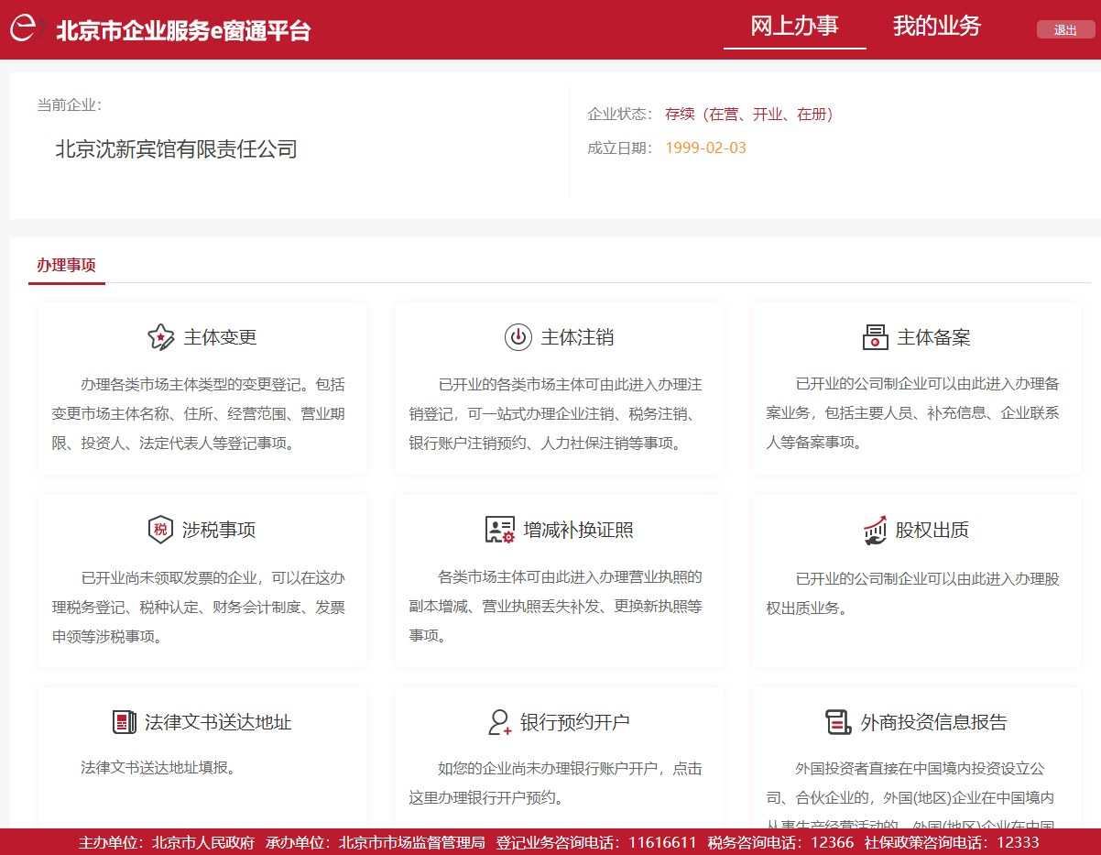
Task: Click the star icon beside 主体变更
Action: [x=161, y=337]
